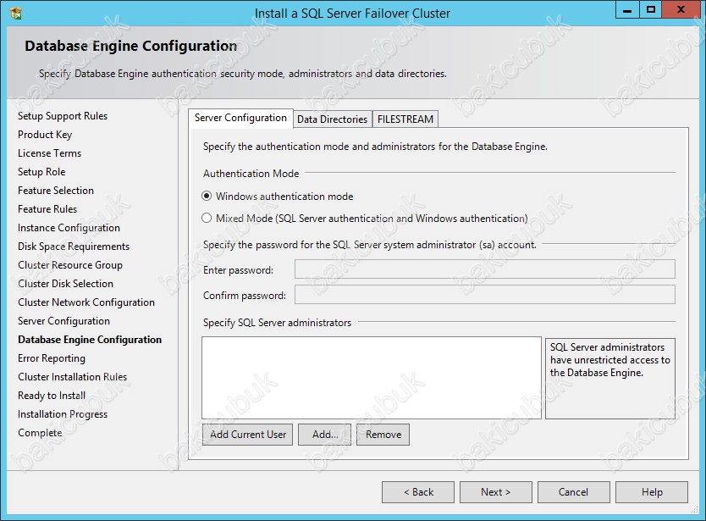The image size is (706, 521).
Task: Cancel the failover cluster installation
Action: [574, 492]
